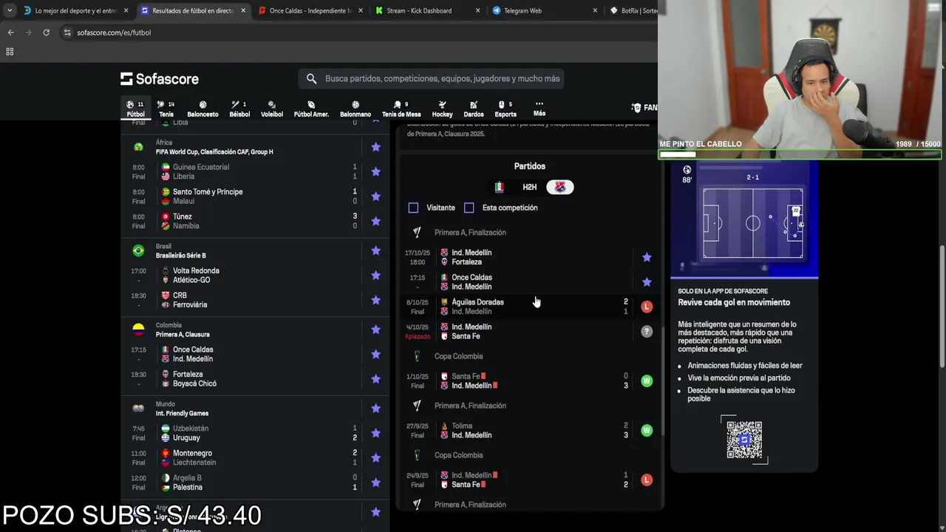
Task: Open the Balonmano sport category
Action: click(355, 109)
